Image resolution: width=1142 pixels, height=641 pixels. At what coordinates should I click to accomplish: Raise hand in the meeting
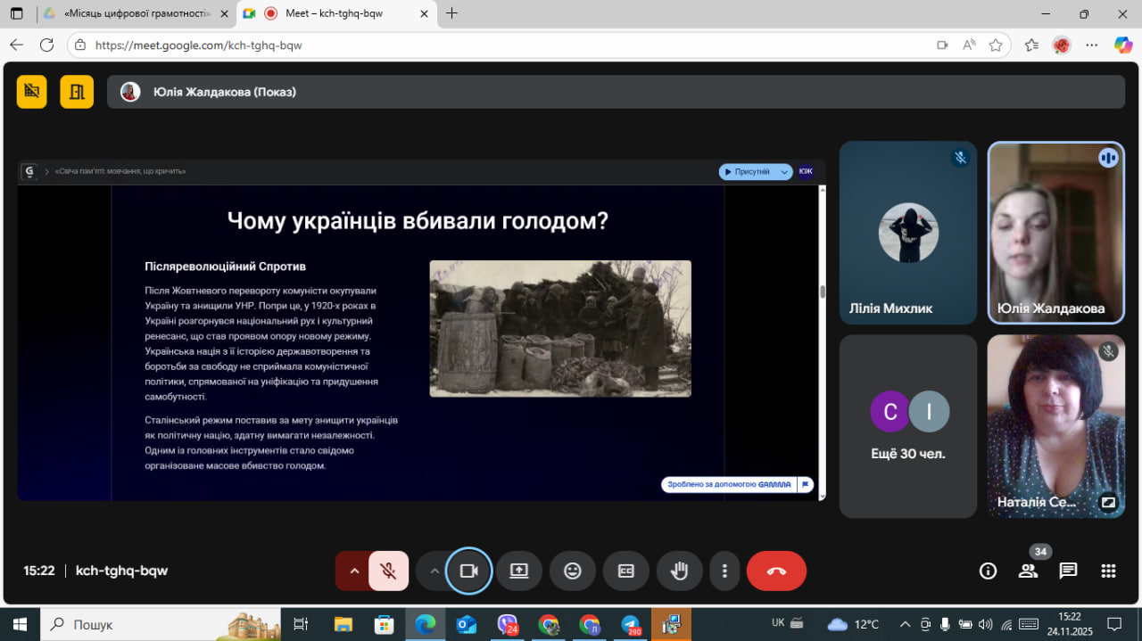tap(679, 571)
